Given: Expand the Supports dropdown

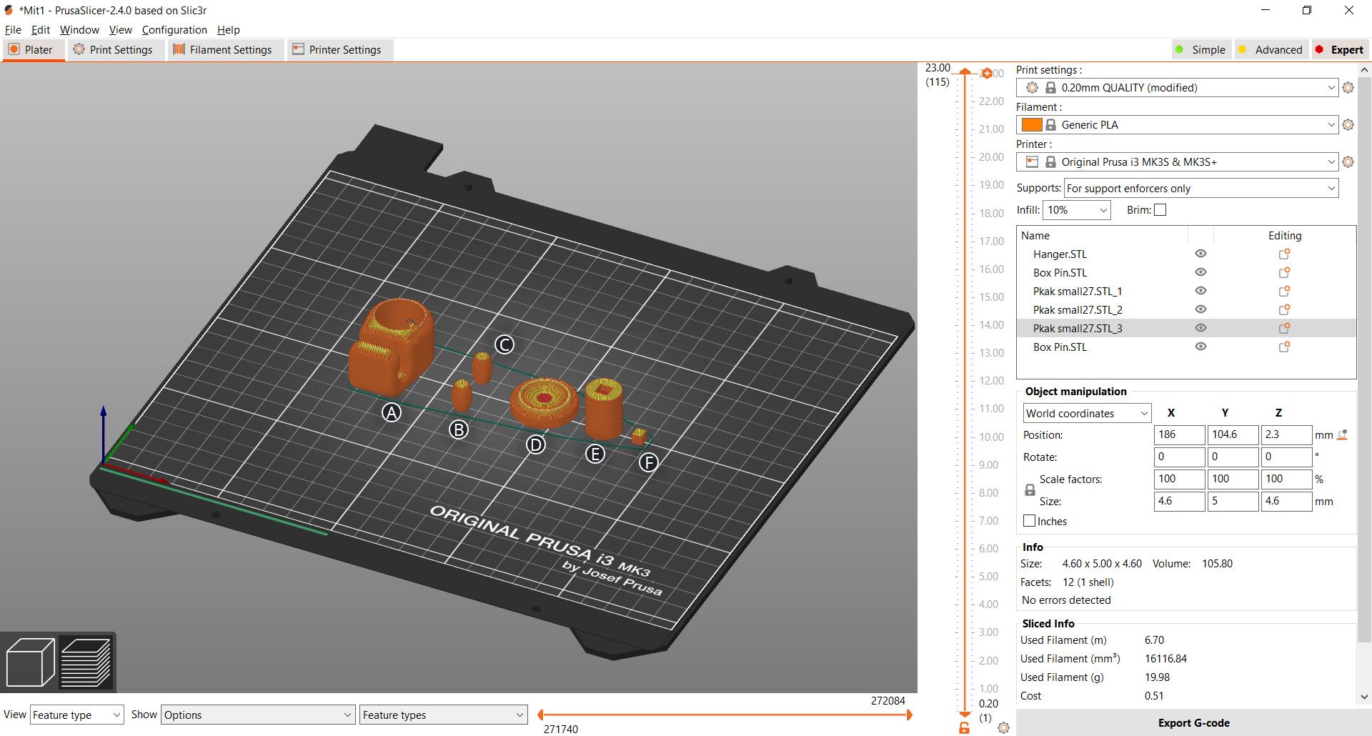Looking at the screenshot, I should tap(1201, 189).
